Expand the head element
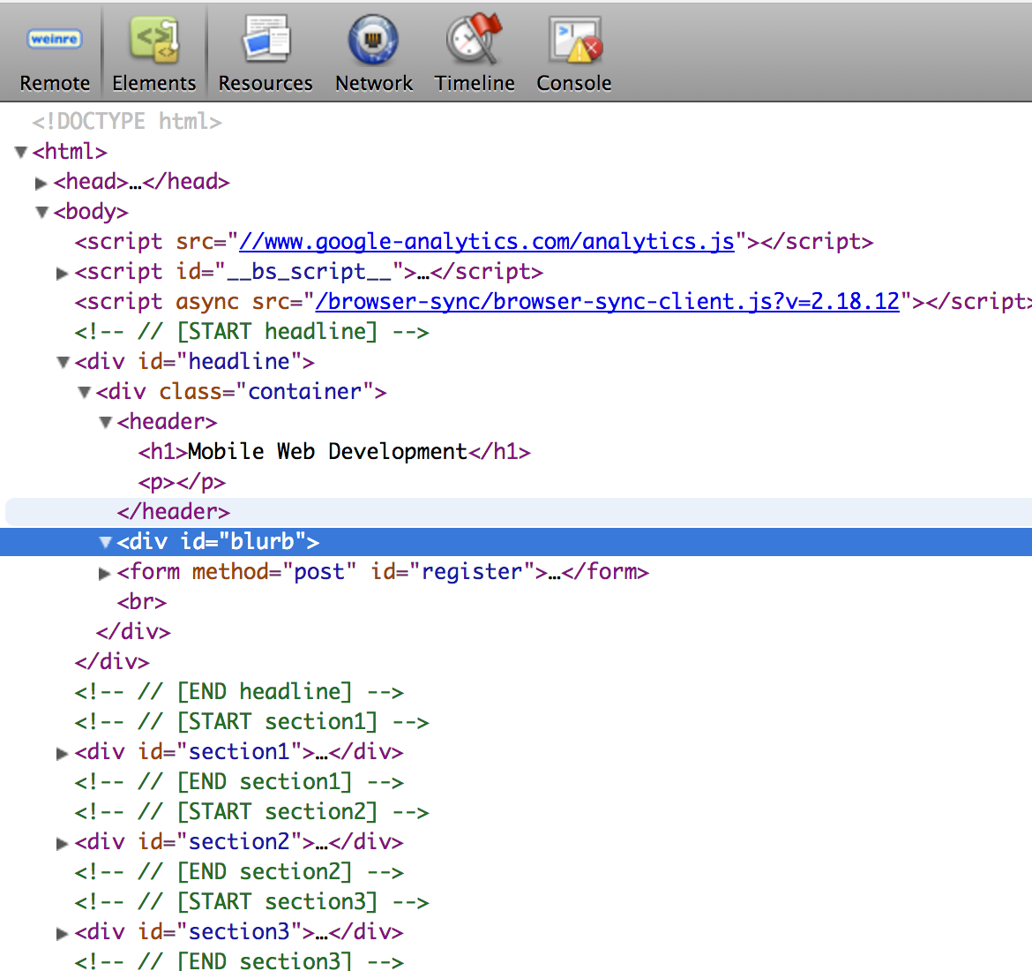Image resolution: width=1032 pixels, height=971 pixels. [41, 183]
